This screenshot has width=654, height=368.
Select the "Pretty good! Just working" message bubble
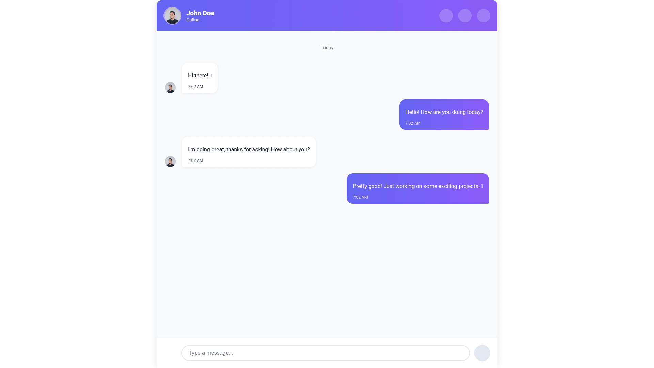(x=418, y=188)
